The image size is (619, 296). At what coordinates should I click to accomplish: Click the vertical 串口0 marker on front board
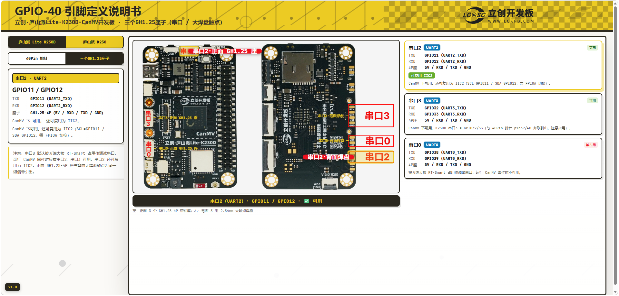pos(149,149)
